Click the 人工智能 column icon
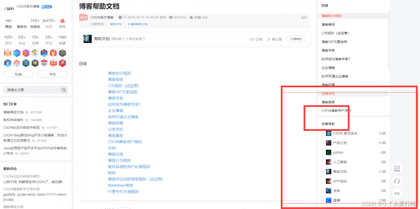 (329, 162)
